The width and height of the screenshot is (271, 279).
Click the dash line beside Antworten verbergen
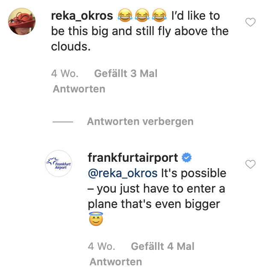(x=63, y=122)
